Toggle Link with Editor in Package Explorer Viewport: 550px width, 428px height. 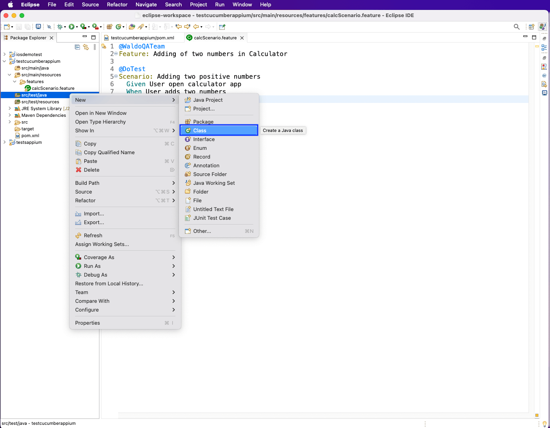(86, 47)
